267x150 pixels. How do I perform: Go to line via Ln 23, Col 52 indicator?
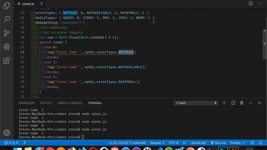point(127,143)
